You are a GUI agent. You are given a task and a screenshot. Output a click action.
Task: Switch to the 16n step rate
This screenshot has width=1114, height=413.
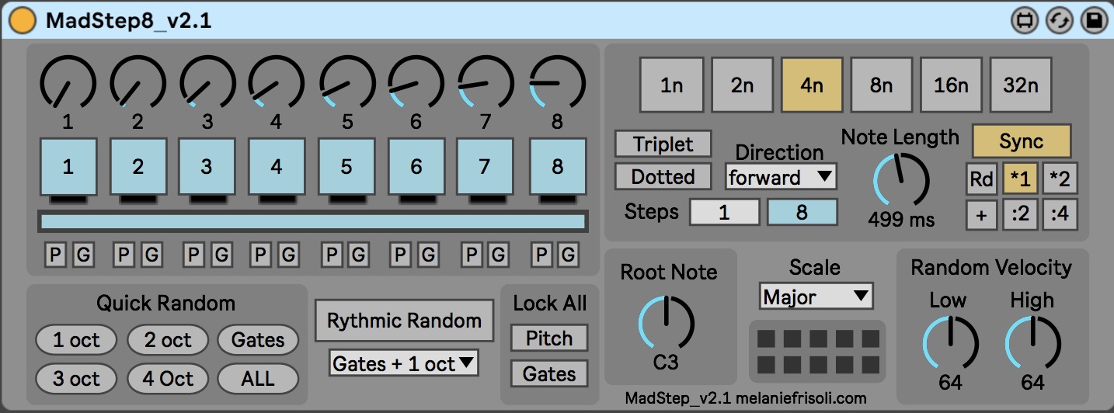[951, 85]
